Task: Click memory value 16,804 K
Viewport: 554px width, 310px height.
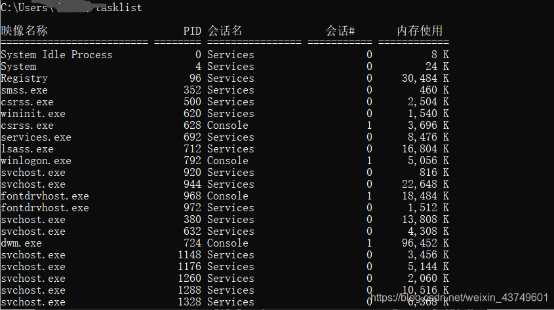Action: pyautogui.click(x=425, y=148)
